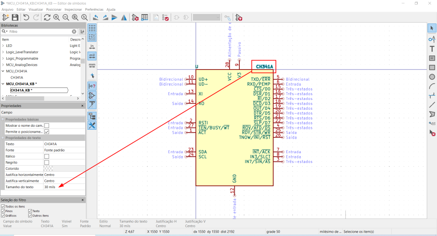Select the draw polygon tool
The height and width of the screenshot is (236, 437).
point(432,114)
